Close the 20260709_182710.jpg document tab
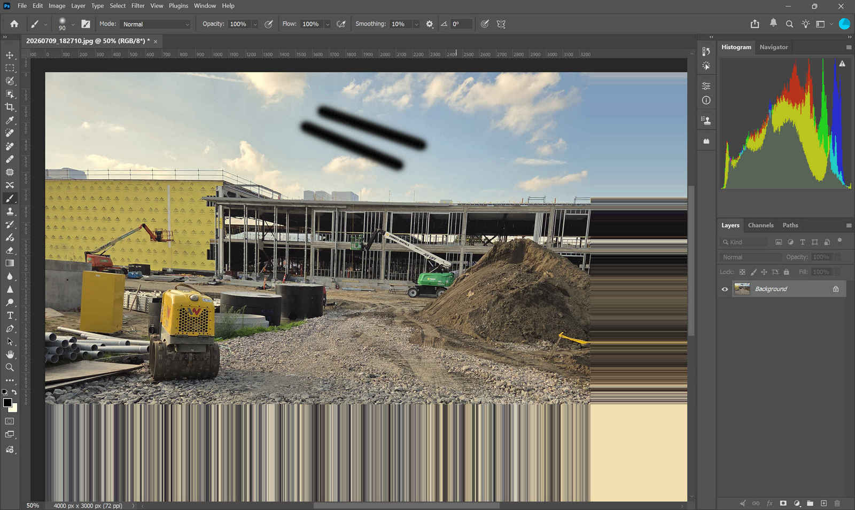 coord(156,42)
